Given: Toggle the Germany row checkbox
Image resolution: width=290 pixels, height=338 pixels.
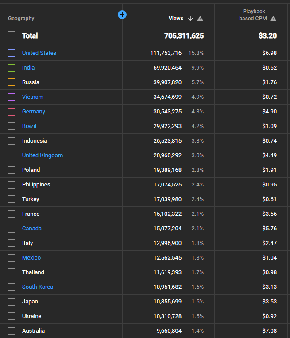Looking at the screenshot, I should click(x=12, y=112).
